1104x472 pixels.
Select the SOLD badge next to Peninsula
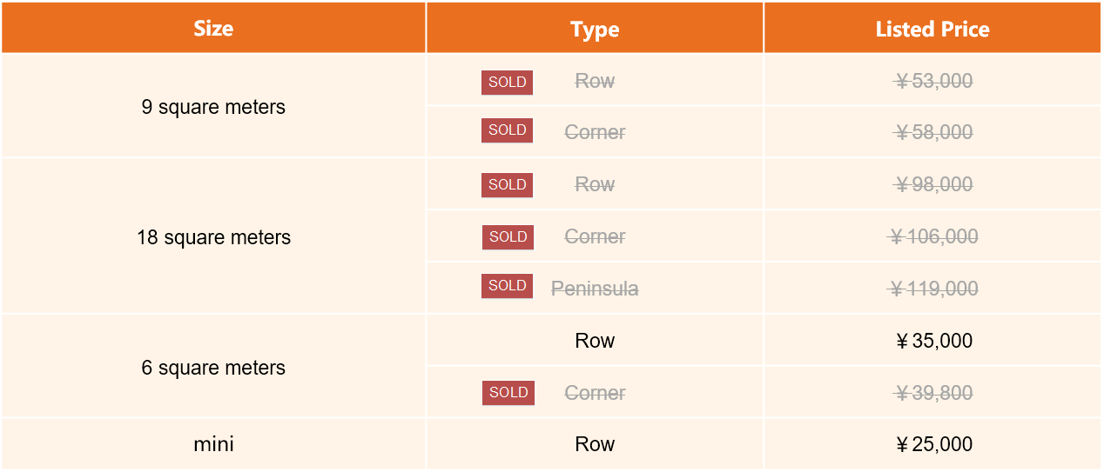click(x=507, y=286)
